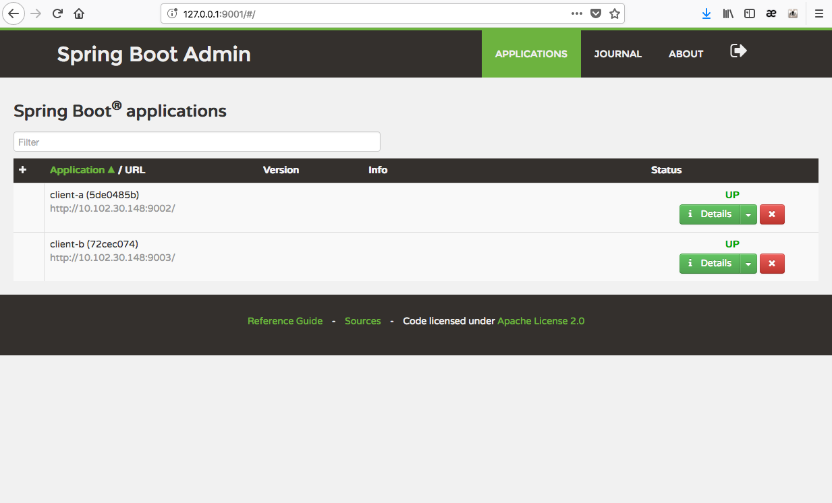
Task: Expand dropdown arrow beside client-b Details
Action: 748,264
